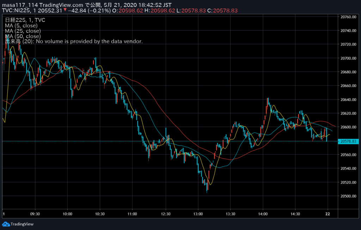Click the 13:00 time axis label

pyautogui.click(x=198, y=214)
